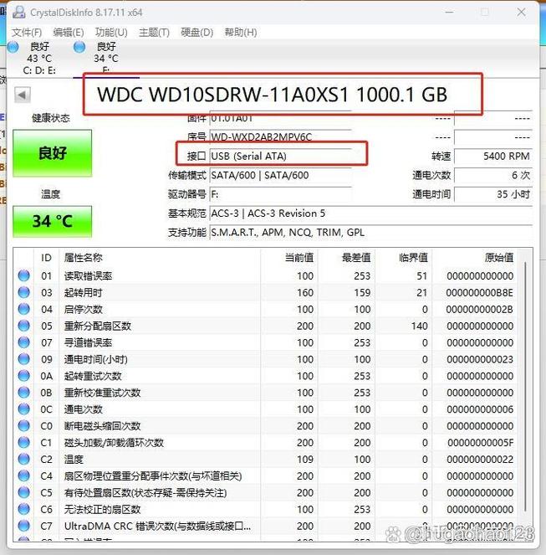Open the 编辑(E) menu

tap(69, 33)
